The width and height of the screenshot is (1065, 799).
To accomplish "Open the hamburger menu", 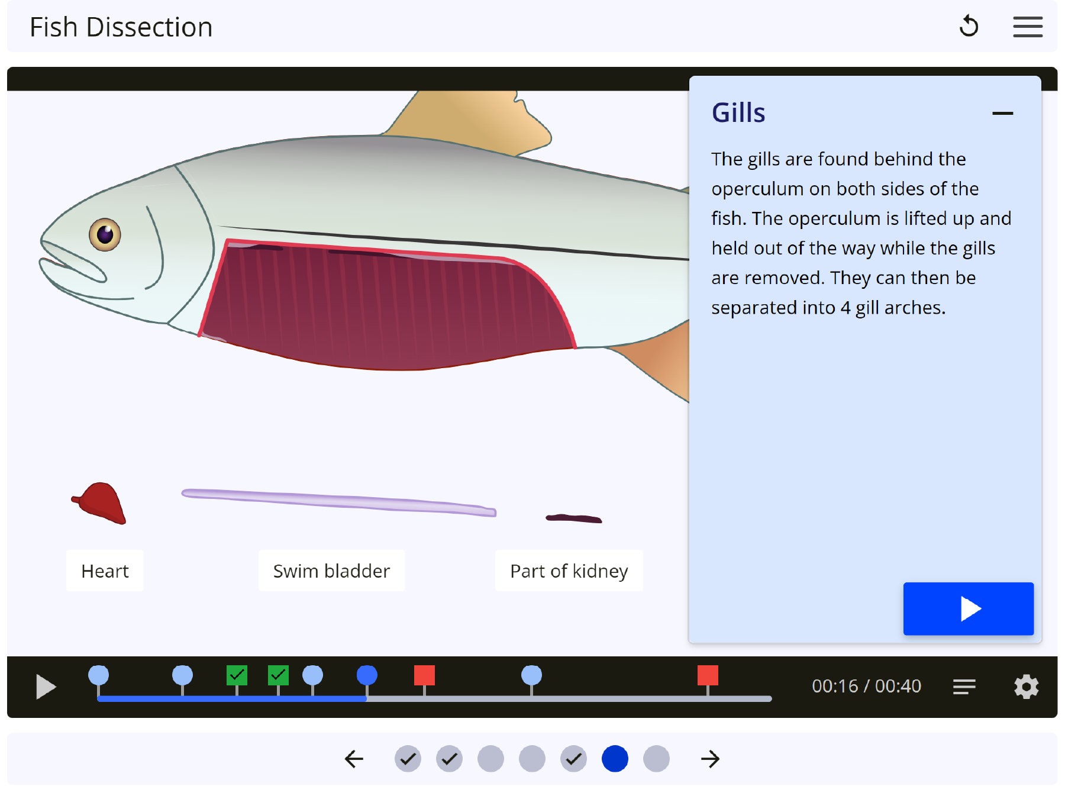I will (1027, 27).
